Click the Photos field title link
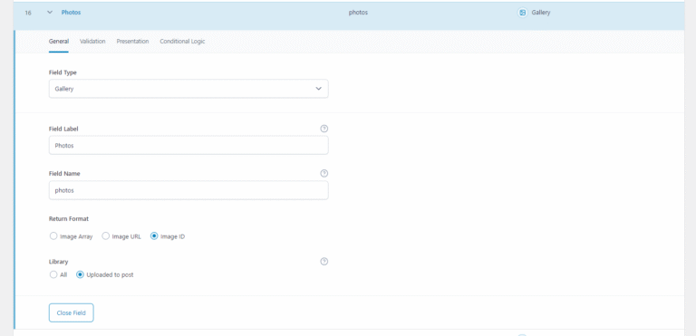The image size is (696, 336). (71, 13)
